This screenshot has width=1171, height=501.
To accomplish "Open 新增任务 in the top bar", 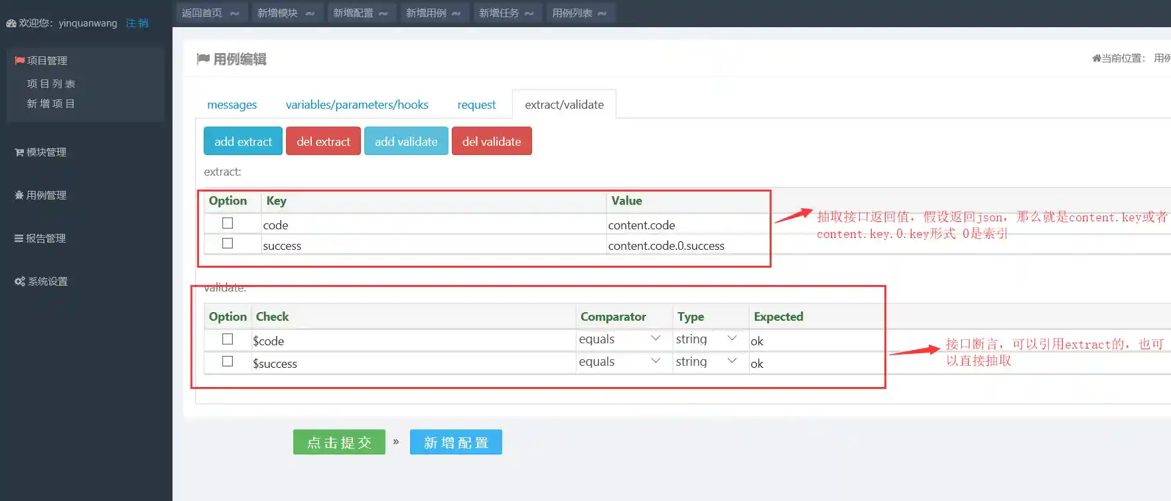I will [508, 13].
